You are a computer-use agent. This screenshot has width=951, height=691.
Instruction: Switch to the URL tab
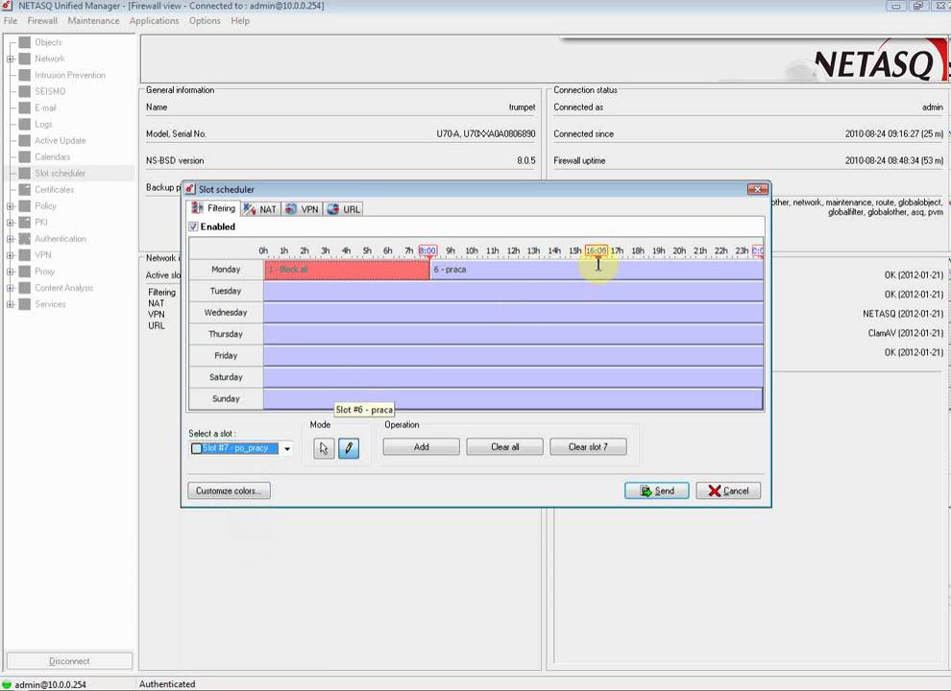pos(343,209)
